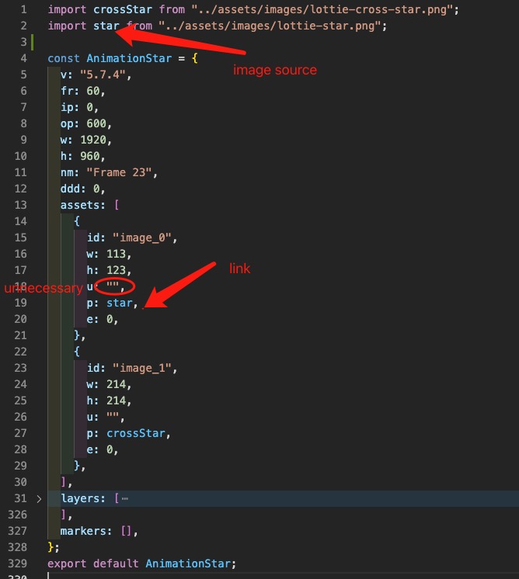Viewport: 519px width, 579px height.
Task: Click the layers property key
Action: [80, 498]
